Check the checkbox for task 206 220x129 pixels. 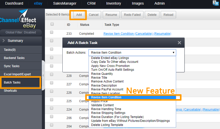coord(52,116)
